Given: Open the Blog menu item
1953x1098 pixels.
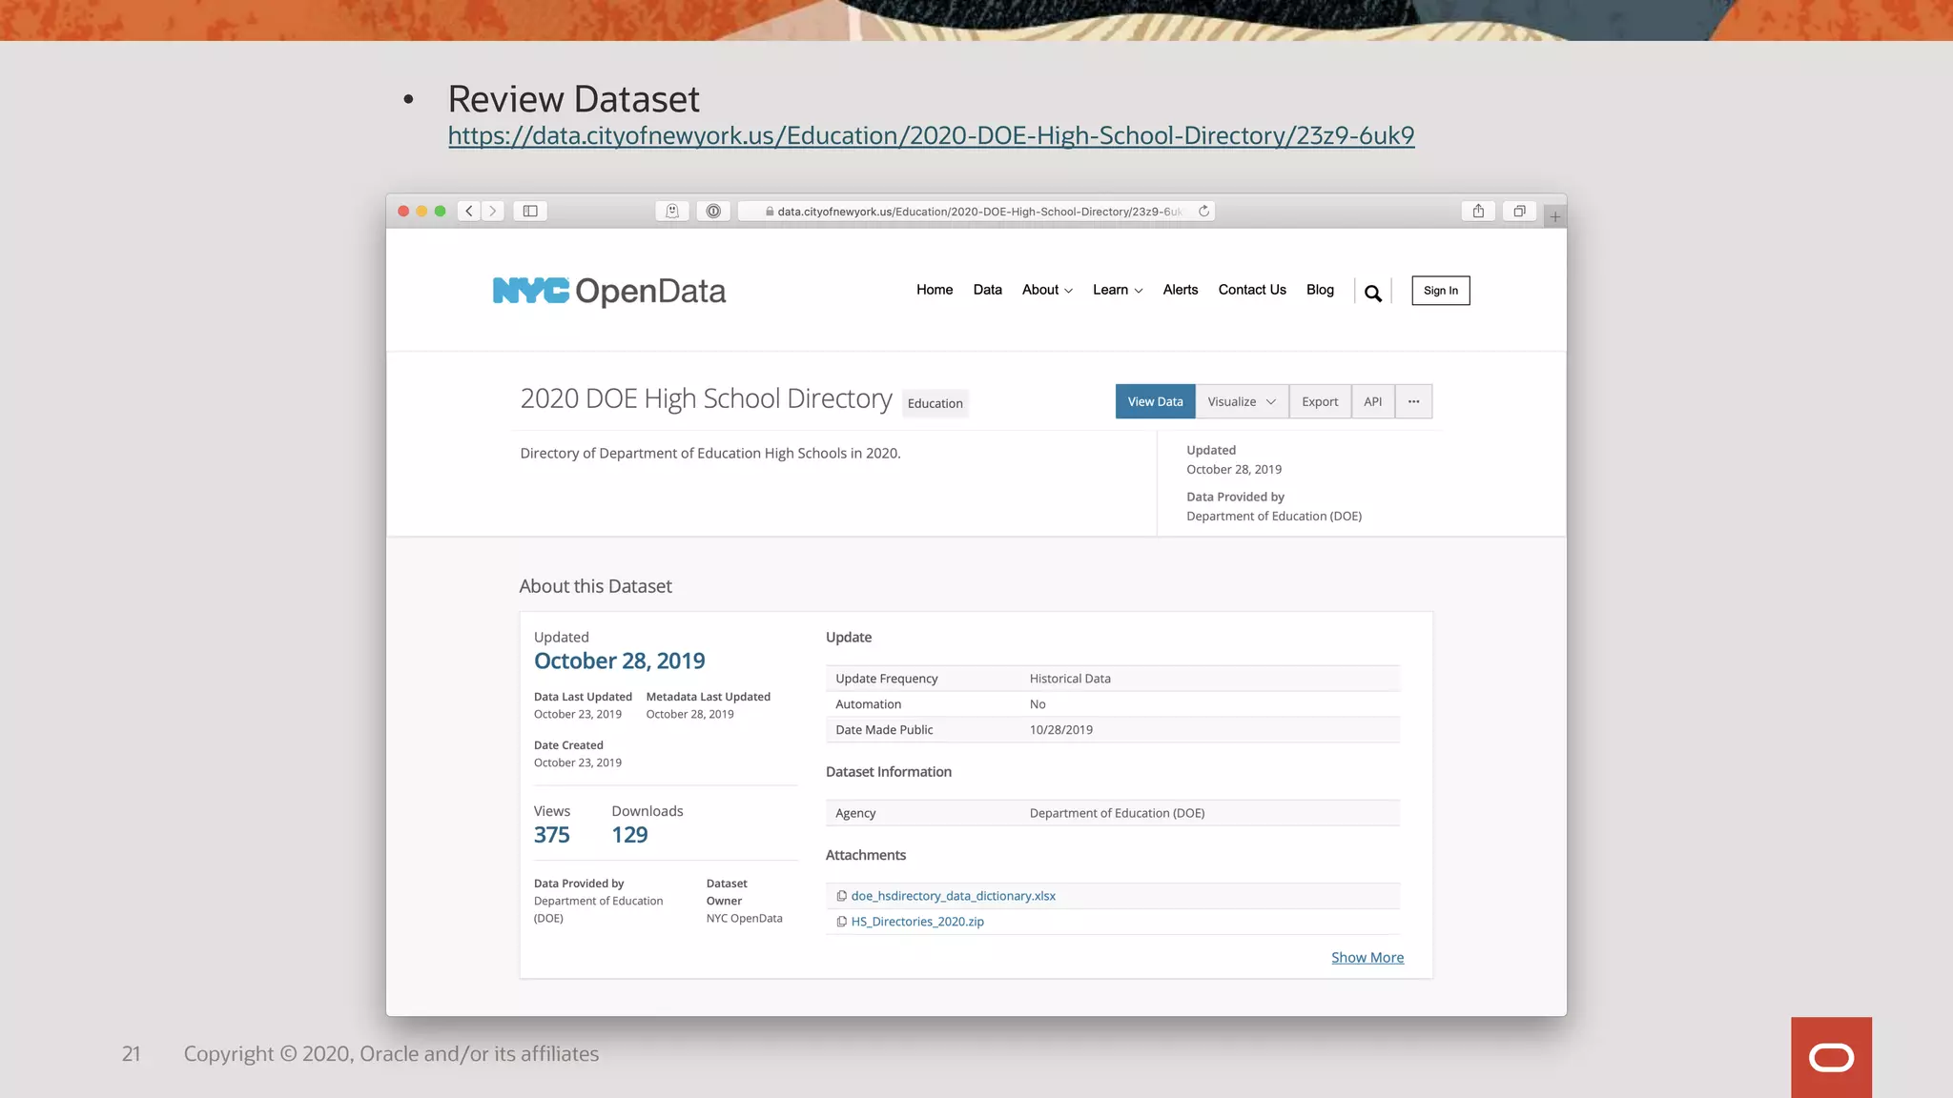Looking at the screenshot, I should pos(1320,290).
